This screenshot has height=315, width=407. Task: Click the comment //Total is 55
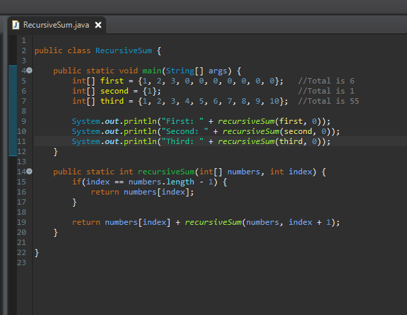[328, 101]
